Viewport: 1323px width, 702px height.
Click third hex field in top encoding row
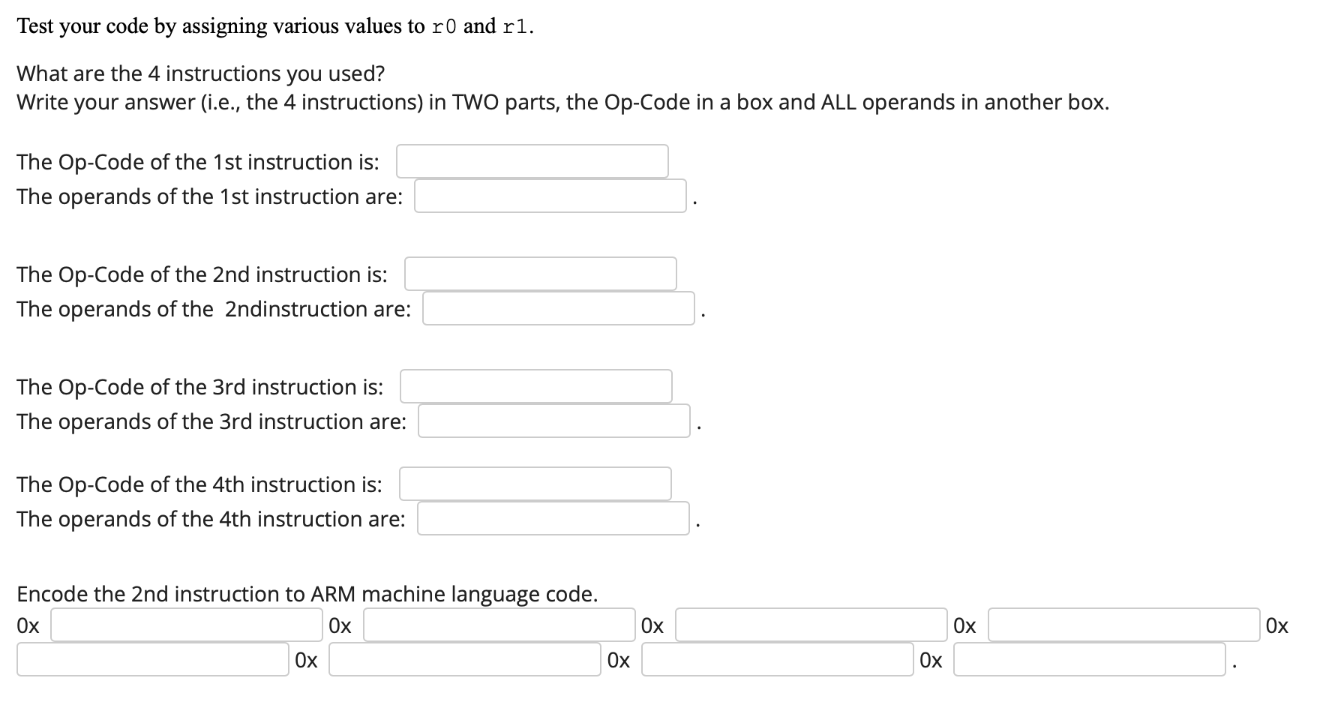(811, 625)
